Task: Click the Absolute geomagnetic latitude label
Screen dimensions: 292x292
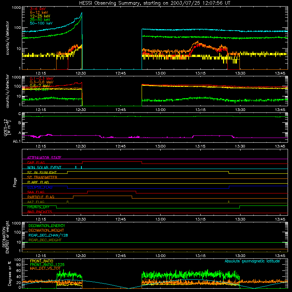Action: coord(252,261)
